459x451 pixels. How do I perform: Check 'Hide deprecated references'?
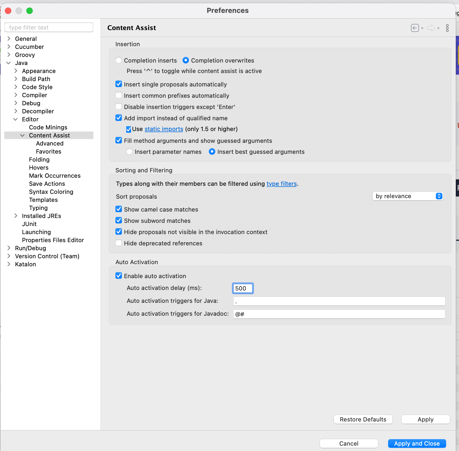click(x=119, y=243)
